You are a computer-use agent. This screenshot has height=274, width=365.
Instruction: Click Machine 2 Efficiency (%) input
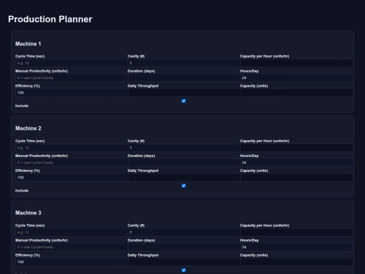[x=71, y=177]
